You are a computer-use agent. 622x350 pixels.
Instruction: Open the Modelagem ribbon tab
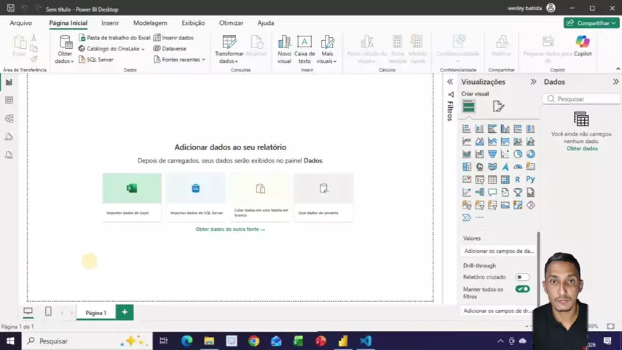pos(150,23)
